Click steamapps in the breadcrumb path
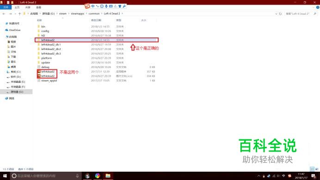Viewport: 320px width, 180px height. pos(78,14)
